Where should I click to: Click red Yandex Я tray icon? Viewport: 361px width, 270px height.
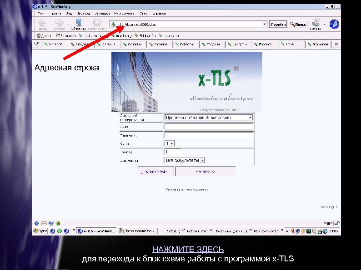tap(292, 231)
